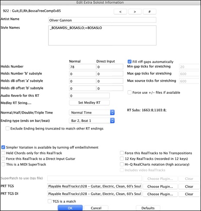The image size is (201, 211).
Task: Check This is a MIDI SuperTrack
Action: [x=3, y=164]
